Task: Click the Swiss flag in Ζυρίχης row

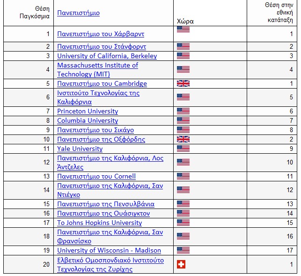Action: click(181, 264)
